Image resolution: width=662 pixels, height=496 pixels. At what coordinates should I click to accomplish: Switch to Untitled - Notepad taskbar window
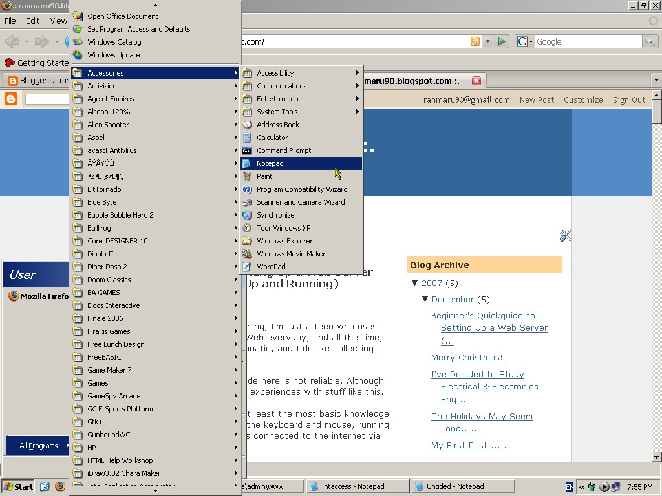[x=463, y=486]
